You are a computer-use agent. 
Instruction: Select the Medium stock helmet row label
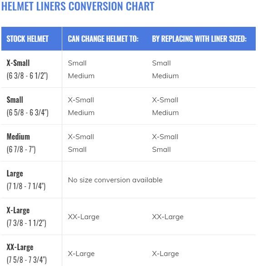pyautogui.click(x=18, y=136)
